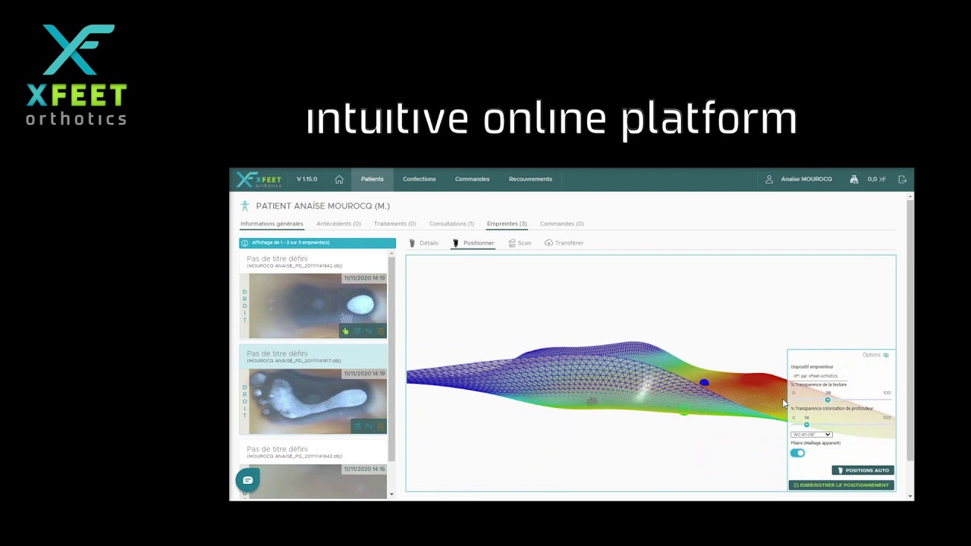Toggle the Filaire (Maillage apparent) switch
The height and width of the screenshot is (546, 971).
(x=797, y=453)
